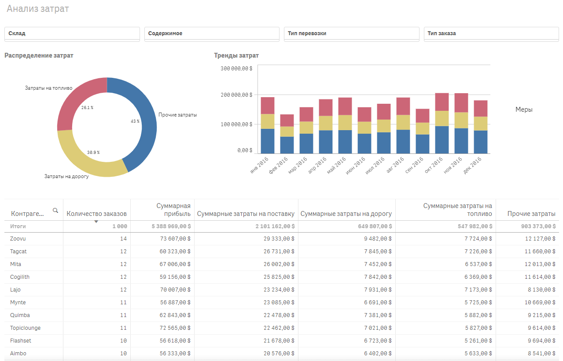Viewport: 563px width, 361px height.
Task: Sort table by Суммарная прибыль column header
Action: (173, 210)
